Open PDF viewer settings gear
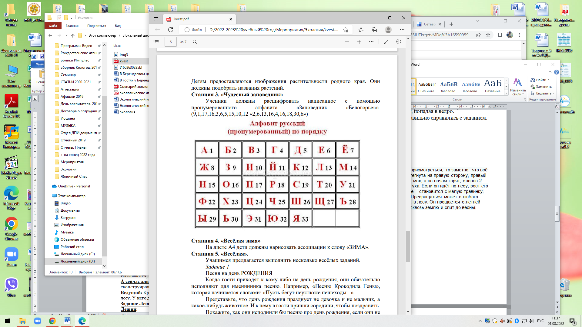Viewport: 582px width, 327px height. point(398,42)
